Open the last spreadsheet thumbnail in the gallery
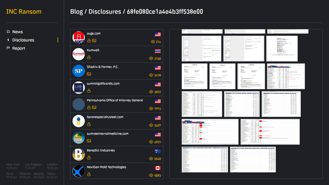Viewport: 329px width, 185px height. coord(253,159)
